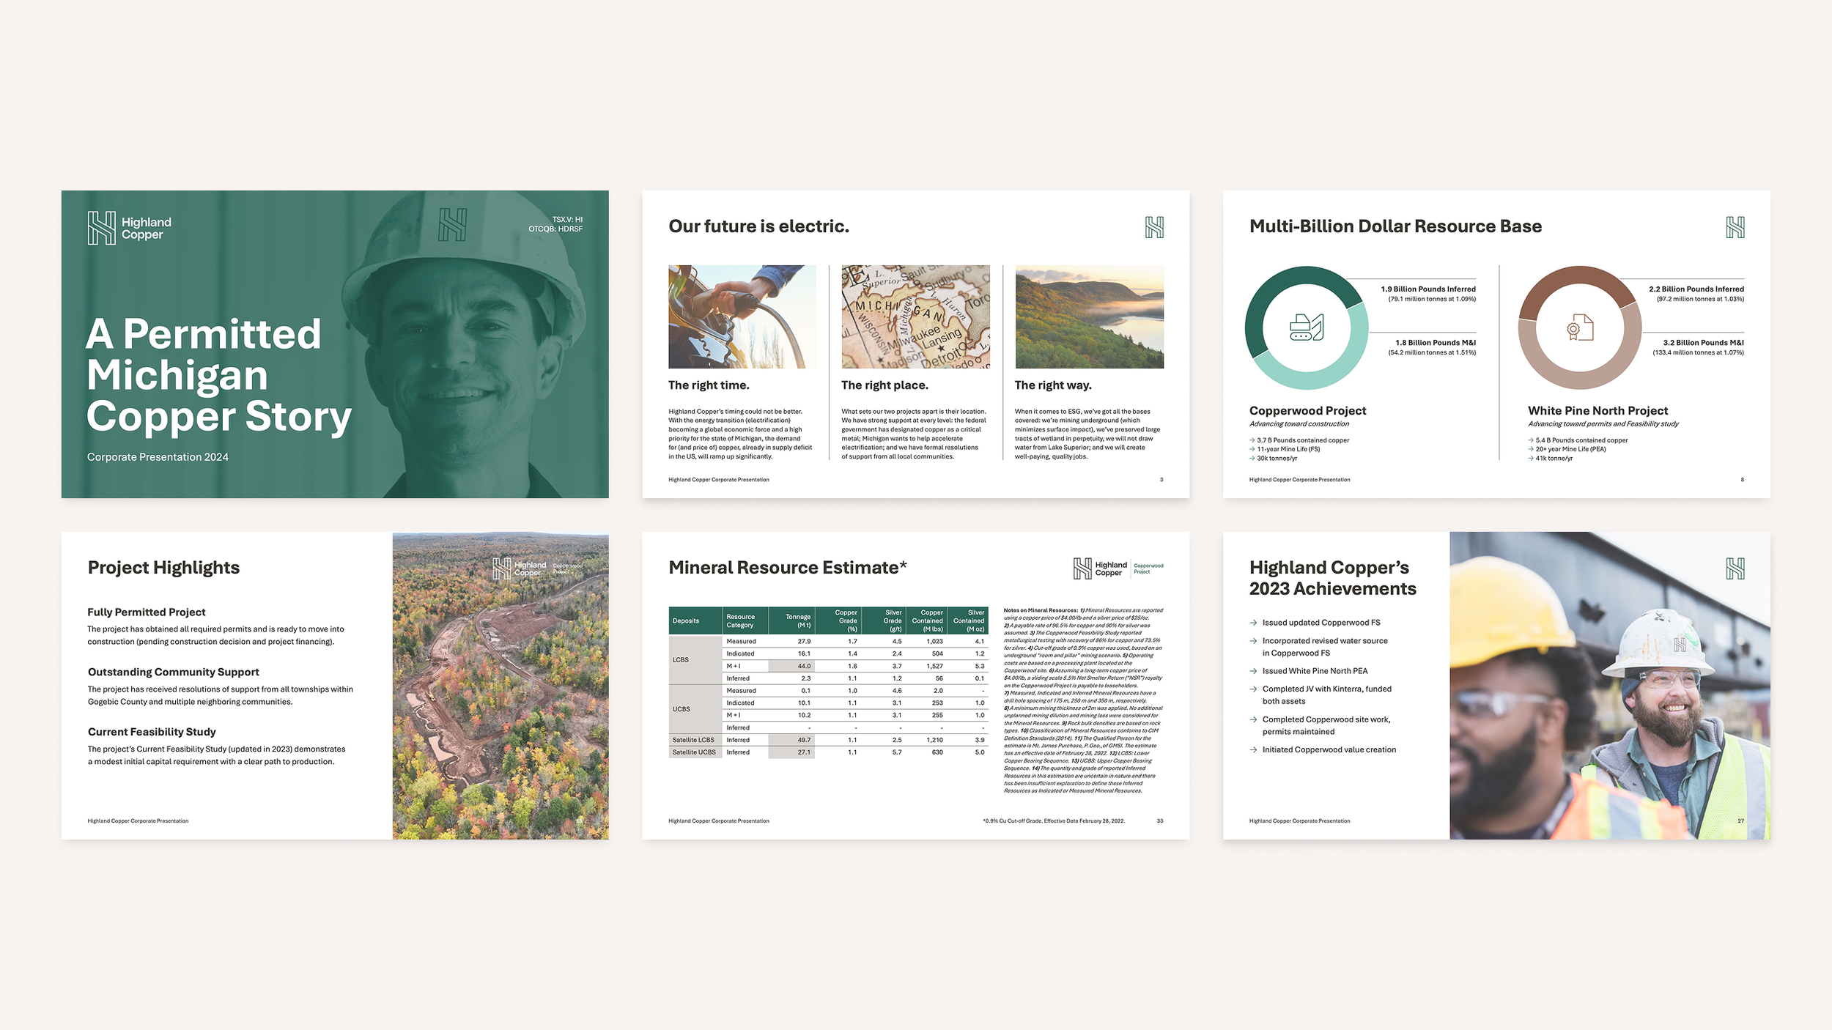Click the arrow bullet beside 'Initiated Copperwood value creation'

1253,750
